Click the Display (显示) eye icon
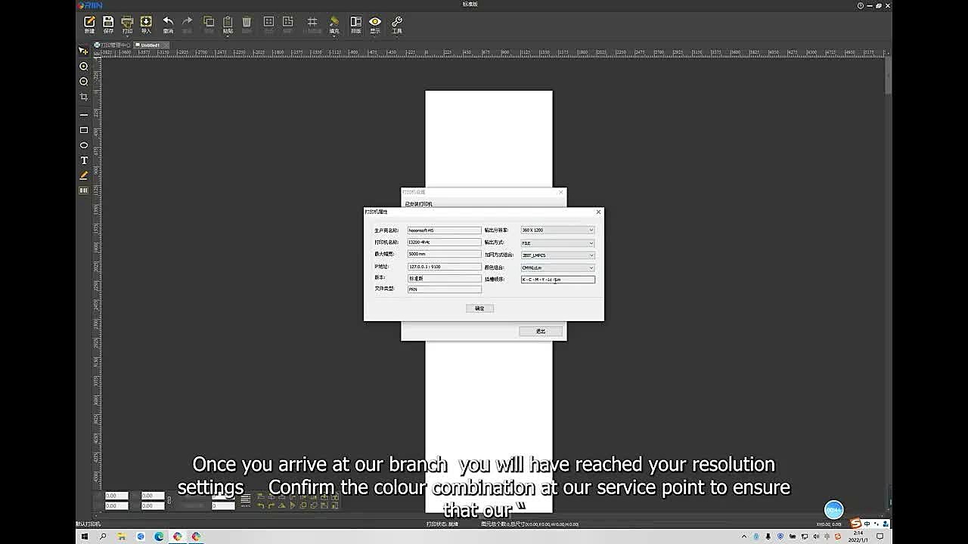Image resolution: width=968 pixels, height=544 pixels. (375, 24)
